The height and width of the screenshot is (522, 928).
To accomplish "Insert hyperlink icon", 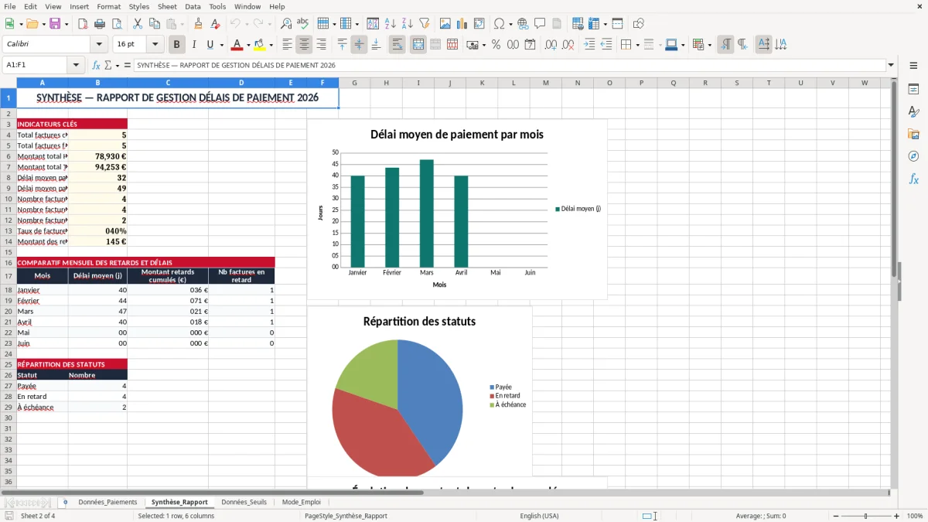I will pos(523,24).
